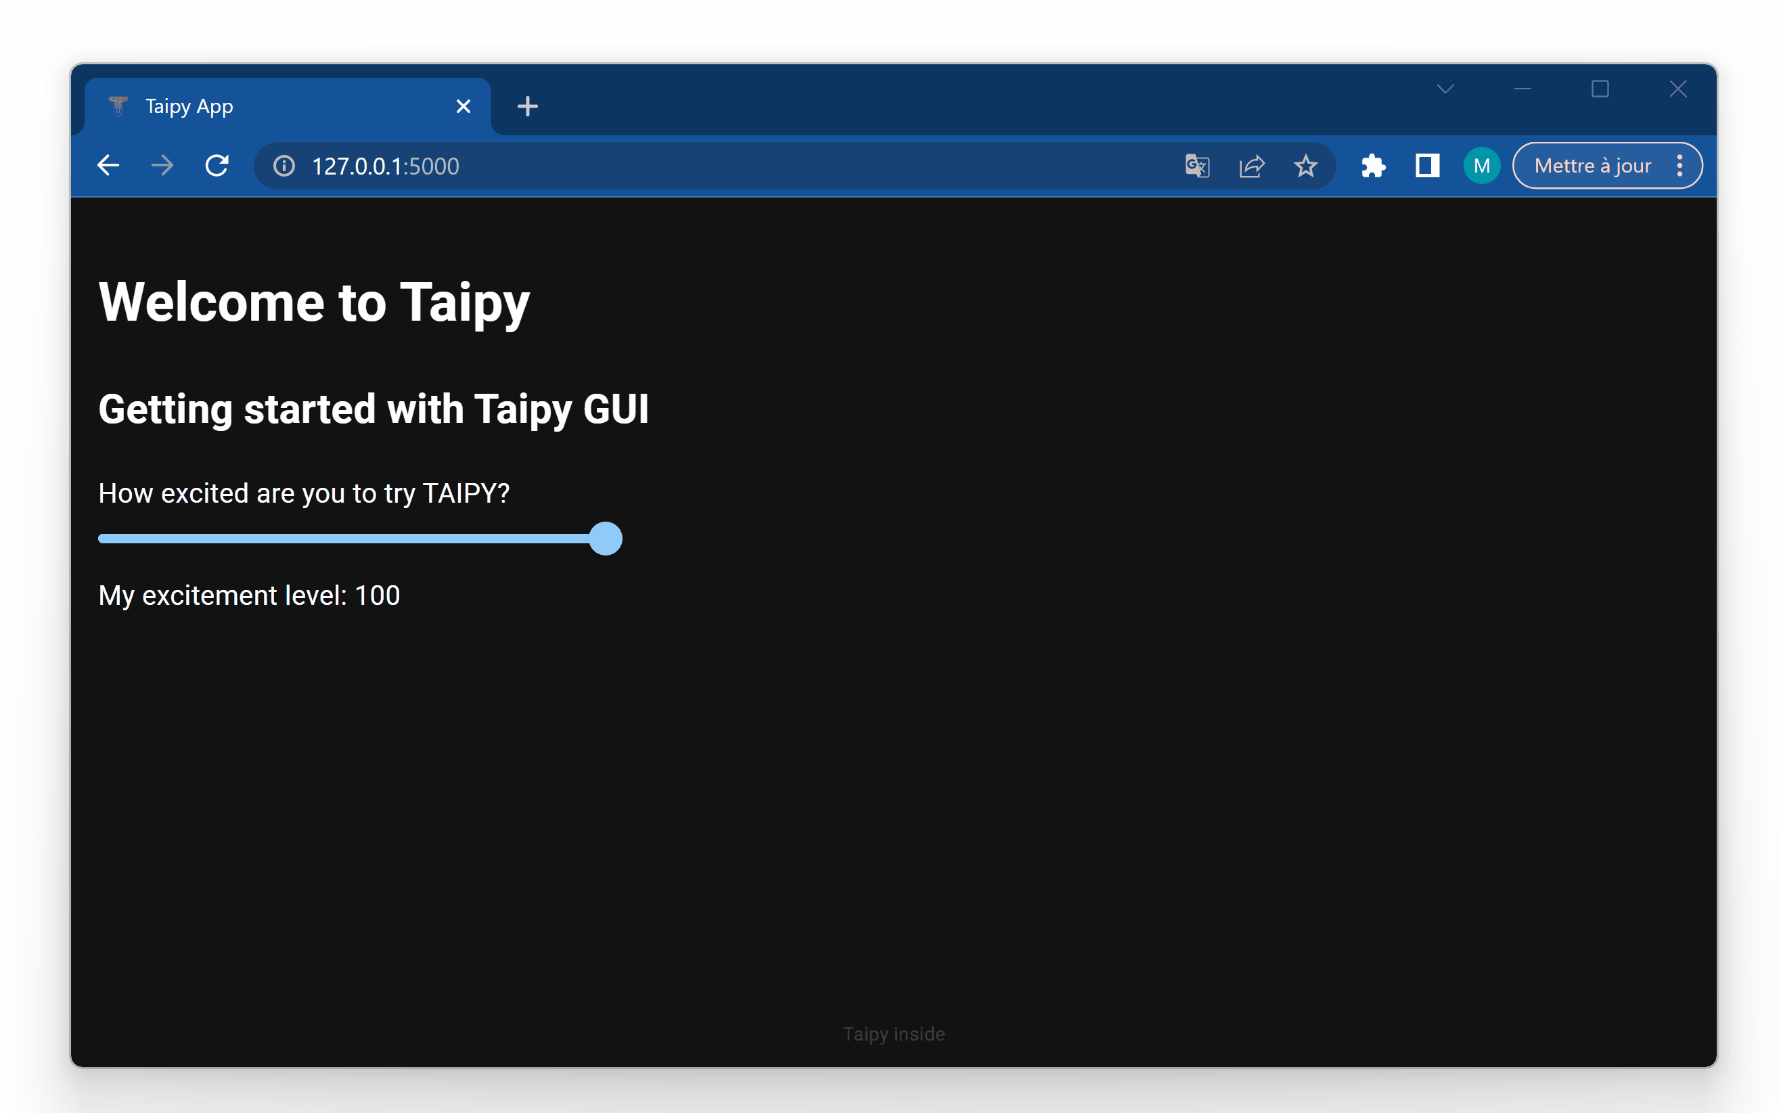The image size is (1781, 1113).
Task: Click the browser bookmark star icon
Action: (x=1305, y=165)
